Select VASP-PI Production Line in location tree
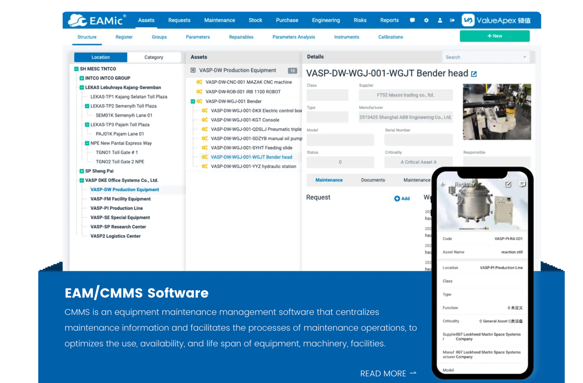 tap(116, 208)
